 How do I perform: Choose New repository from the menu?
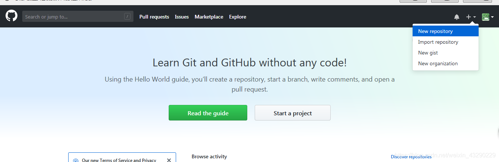[x=446, y=31]
